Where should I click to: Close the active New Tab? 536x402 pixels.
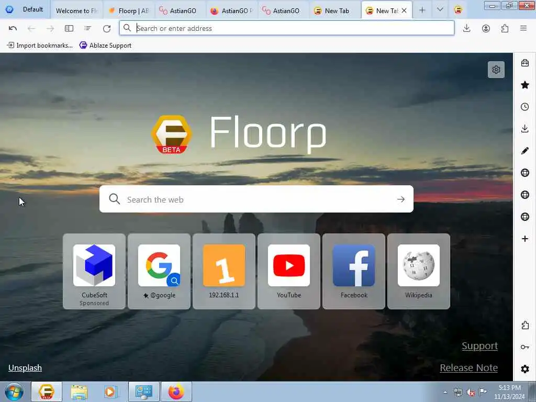click(x=404, y=10)
